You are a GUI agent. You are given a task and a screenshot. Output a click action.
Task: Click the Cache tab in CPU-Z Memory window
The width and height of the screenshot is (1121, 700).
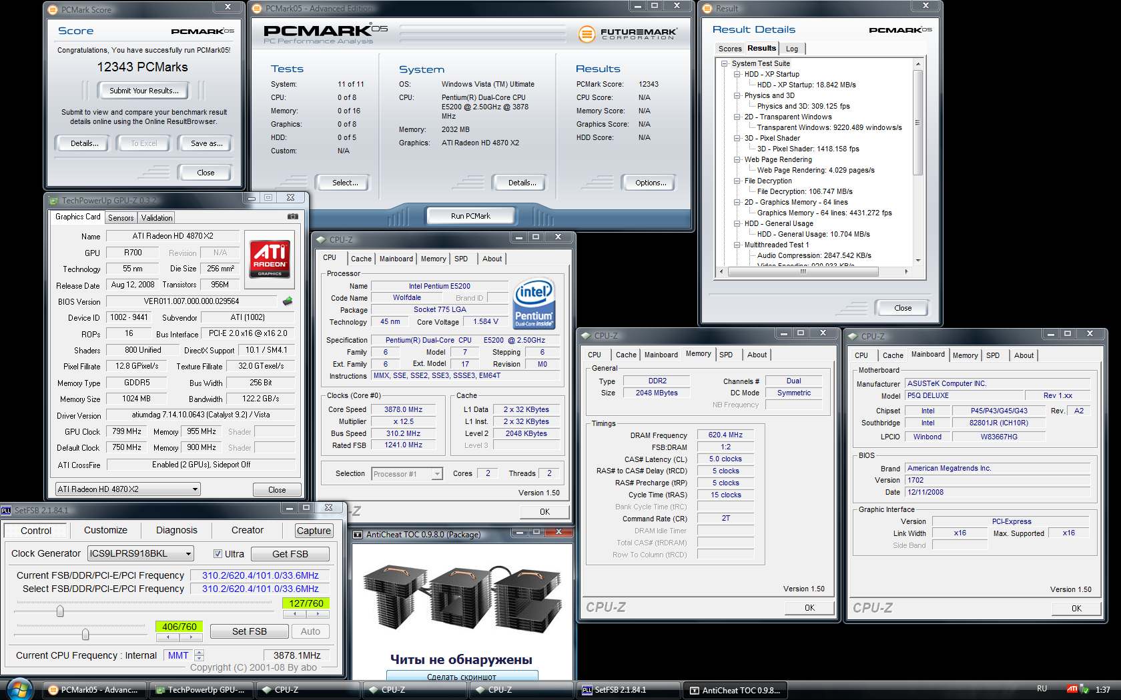[x=626, y=355]
